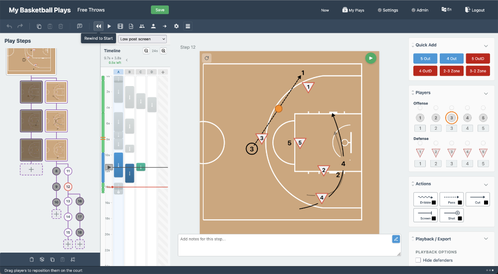
Task: Select the Screen action tool
Action: (425, 215)
